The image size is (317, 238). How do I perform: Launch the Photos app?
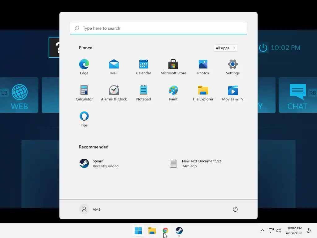pyautogui.click(x=203, y=67)
